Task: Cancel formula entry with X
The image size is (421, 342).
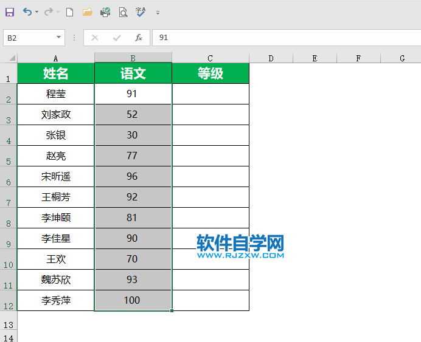Action: [95, 38]
